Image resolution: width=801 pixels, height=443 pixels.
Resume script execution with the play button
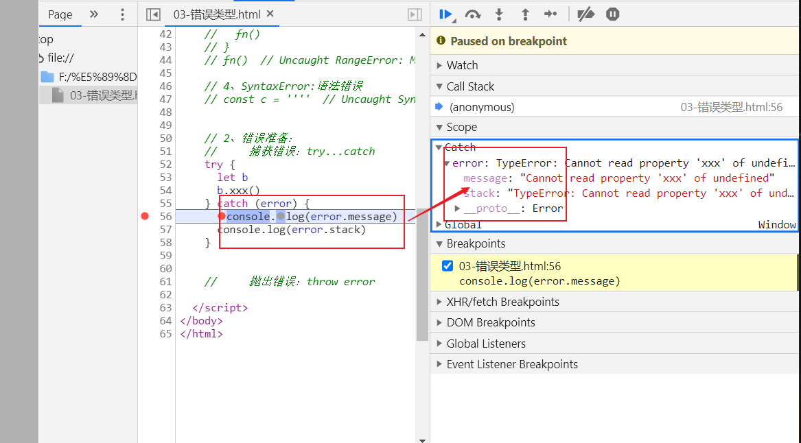445,14
